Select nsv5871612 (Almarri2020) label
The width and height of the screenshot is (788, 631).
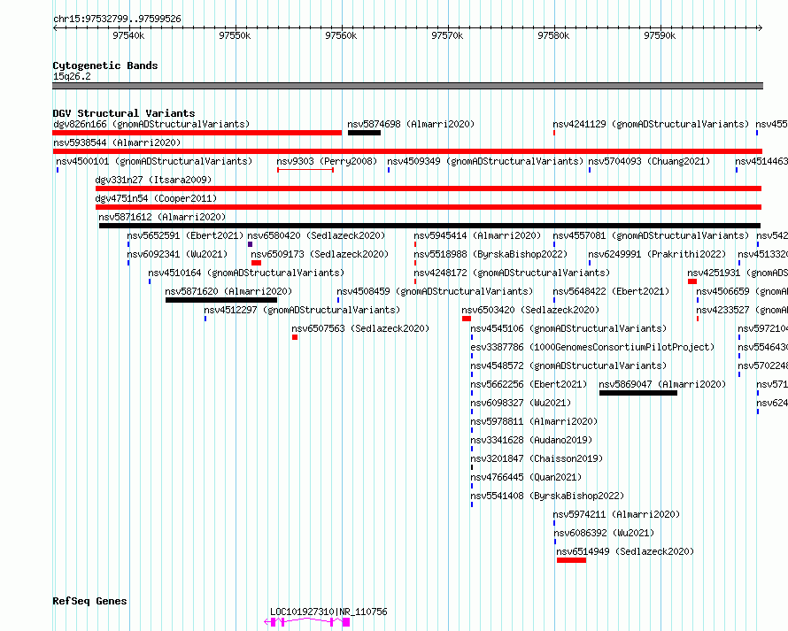point(162,217)
